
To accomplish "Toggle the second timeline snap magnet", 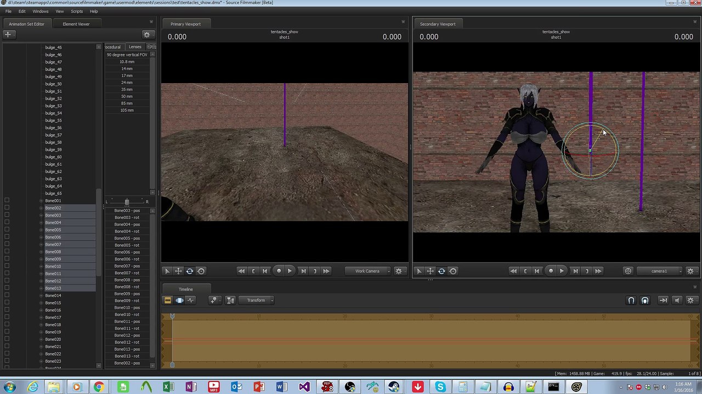I will pyautogui.click(x=645, y=300).
